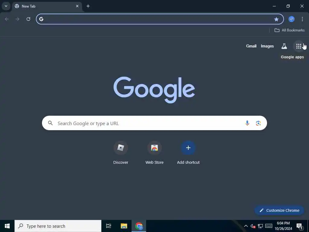Focus the Search Google or type a URL box
Screen dimensions: 309x232
point(154,123)
